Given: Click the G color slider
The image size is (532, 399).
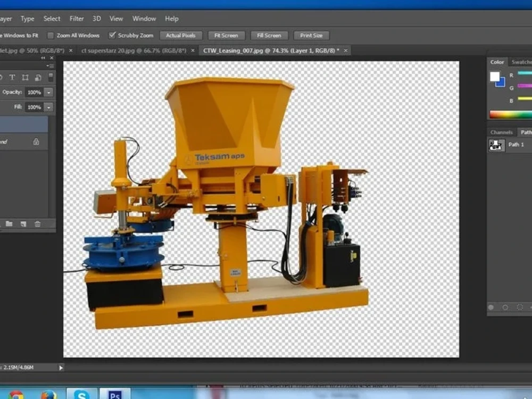Looking at the screenshot, I should pos(525,86).
